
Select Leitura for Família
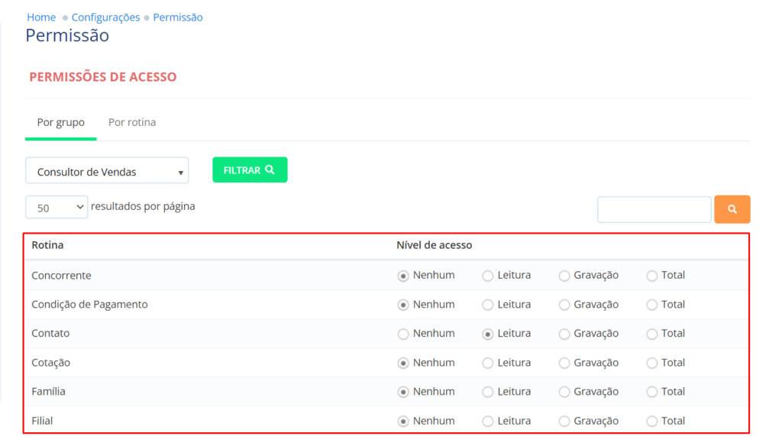pos(488,392)
